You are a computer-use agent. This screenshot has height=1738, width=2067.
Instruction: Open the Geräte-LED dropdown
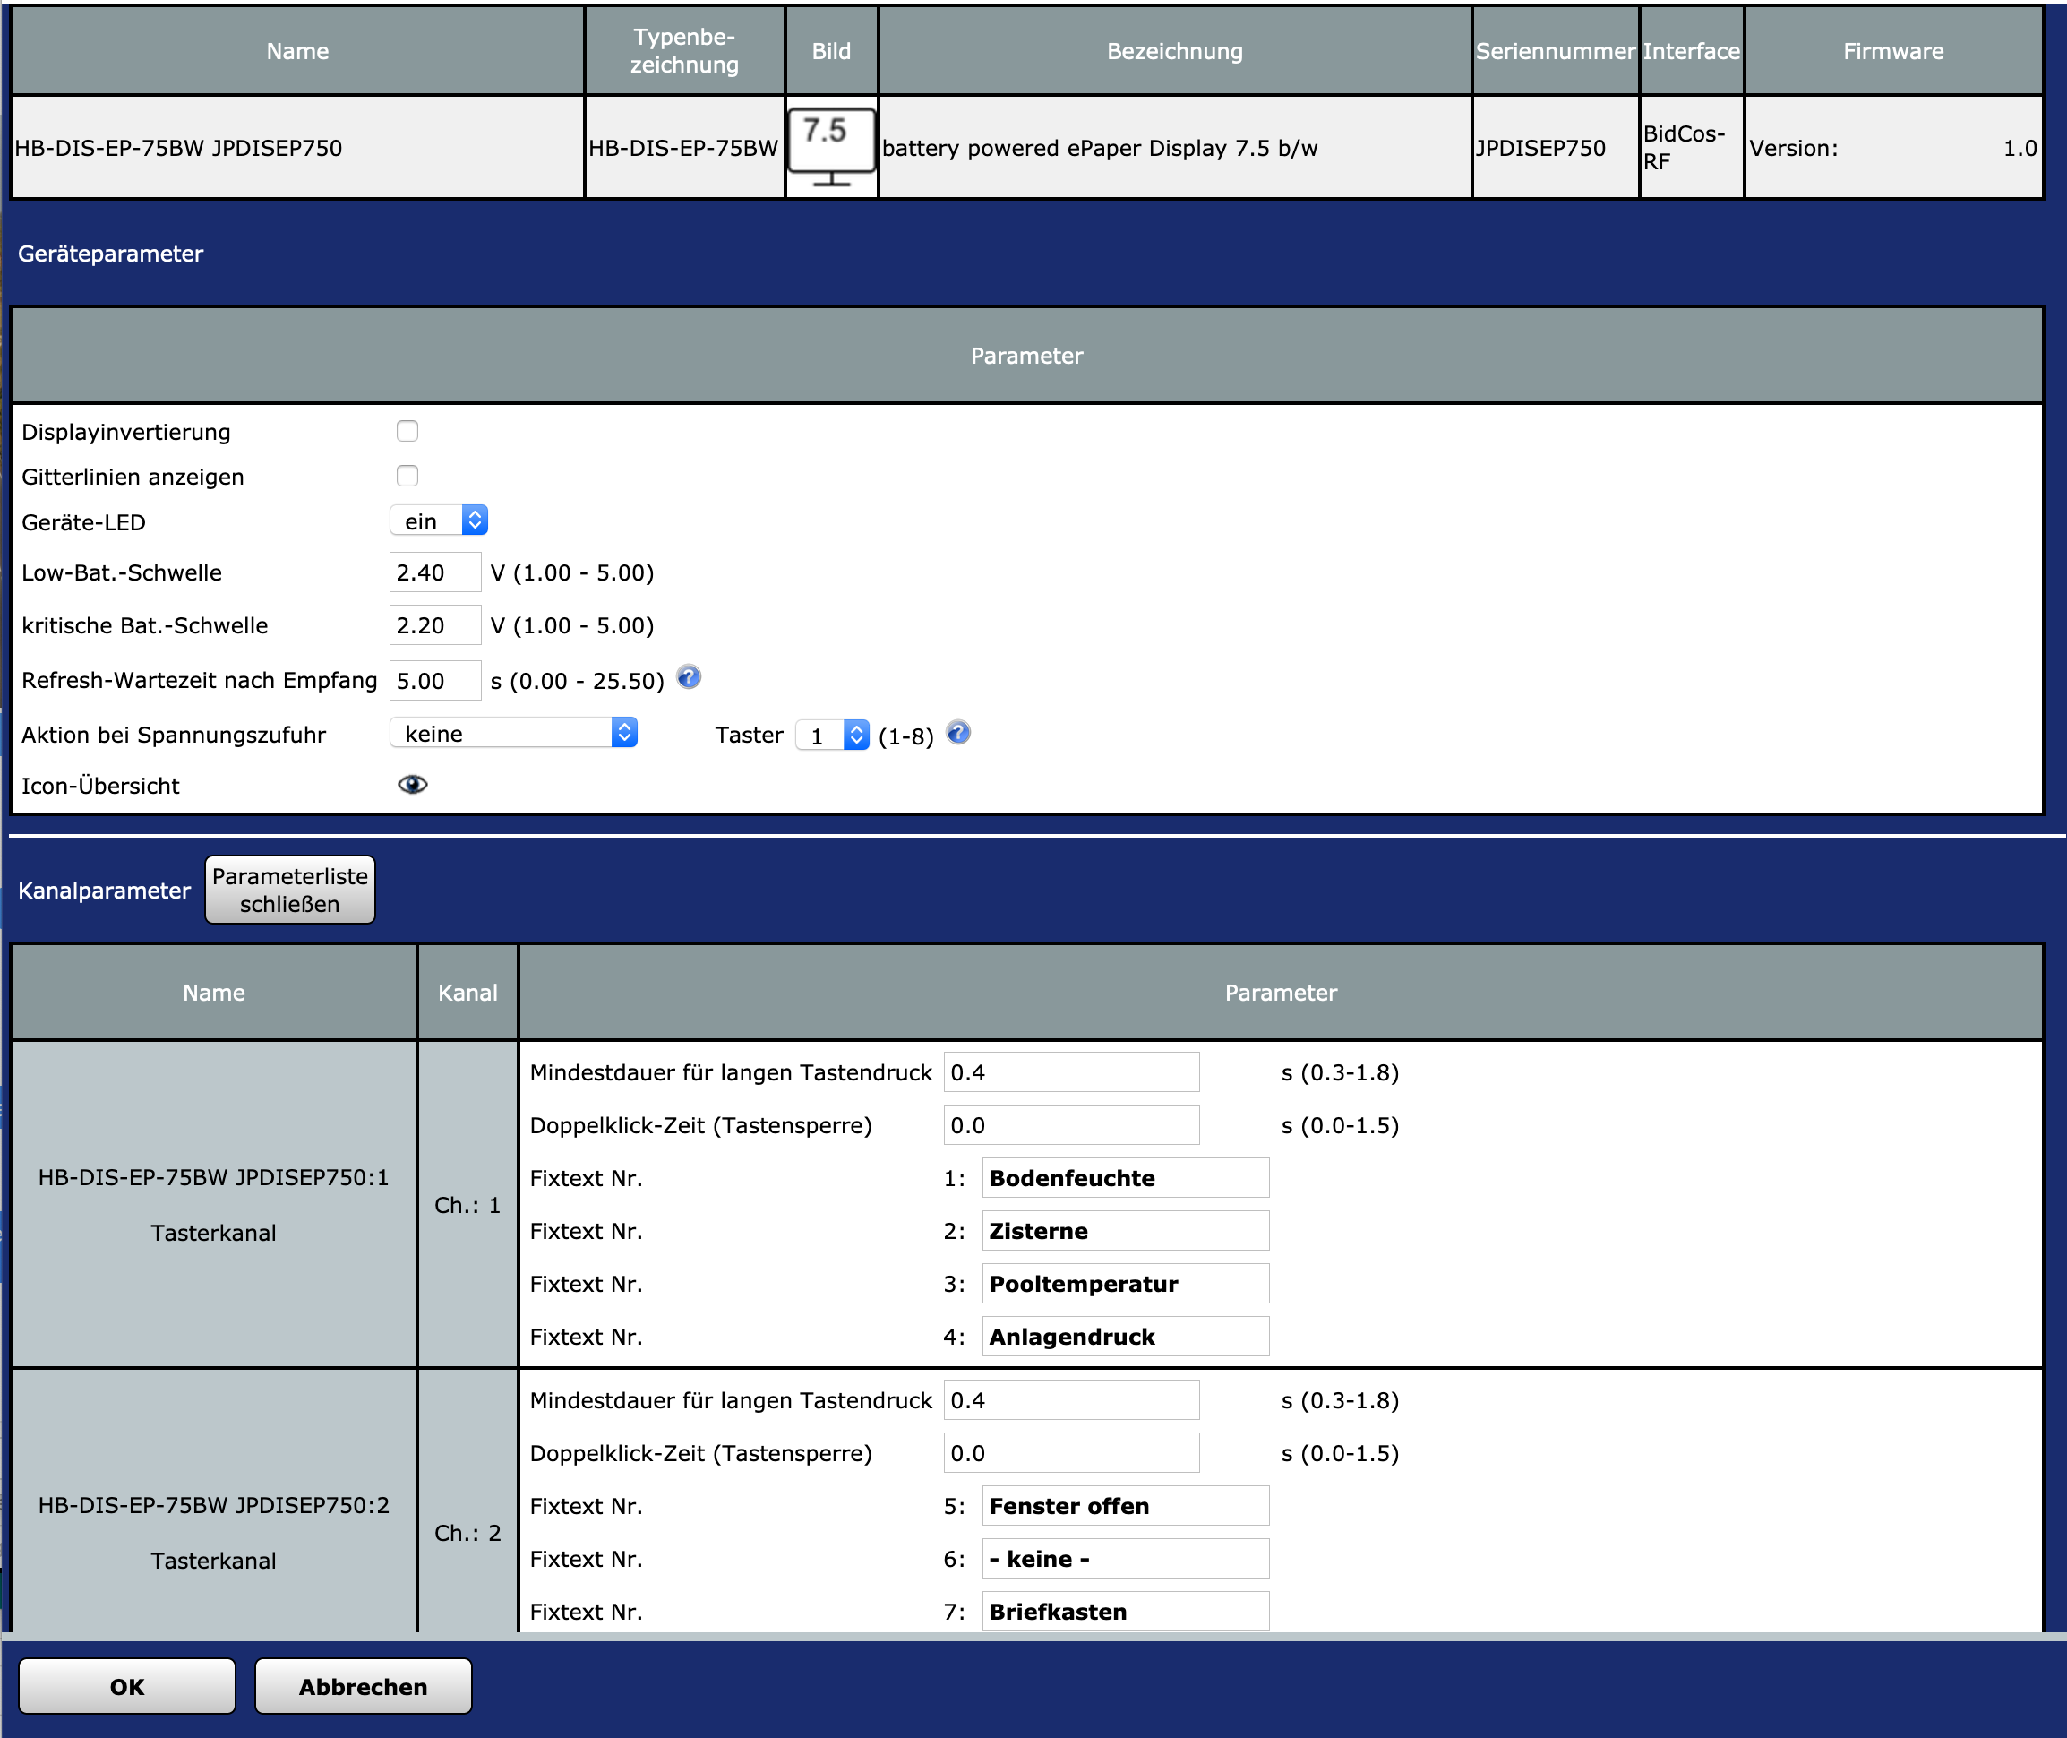click(439, 521)
